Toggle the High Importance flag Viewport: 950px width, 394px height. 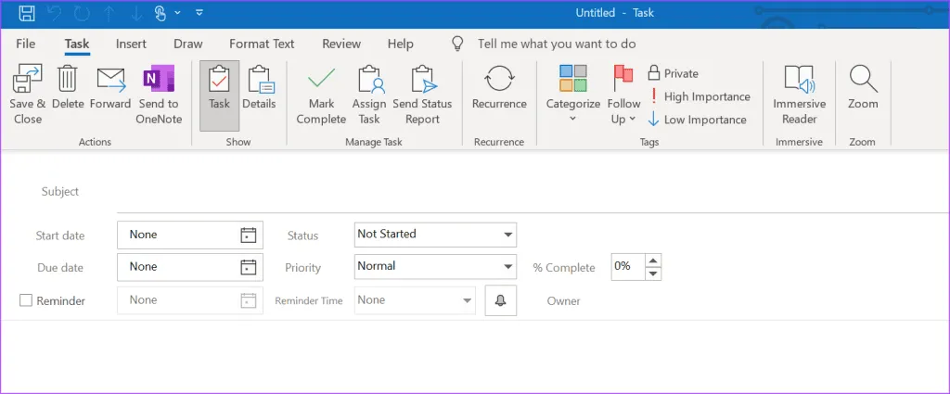[x=700, y=96]
